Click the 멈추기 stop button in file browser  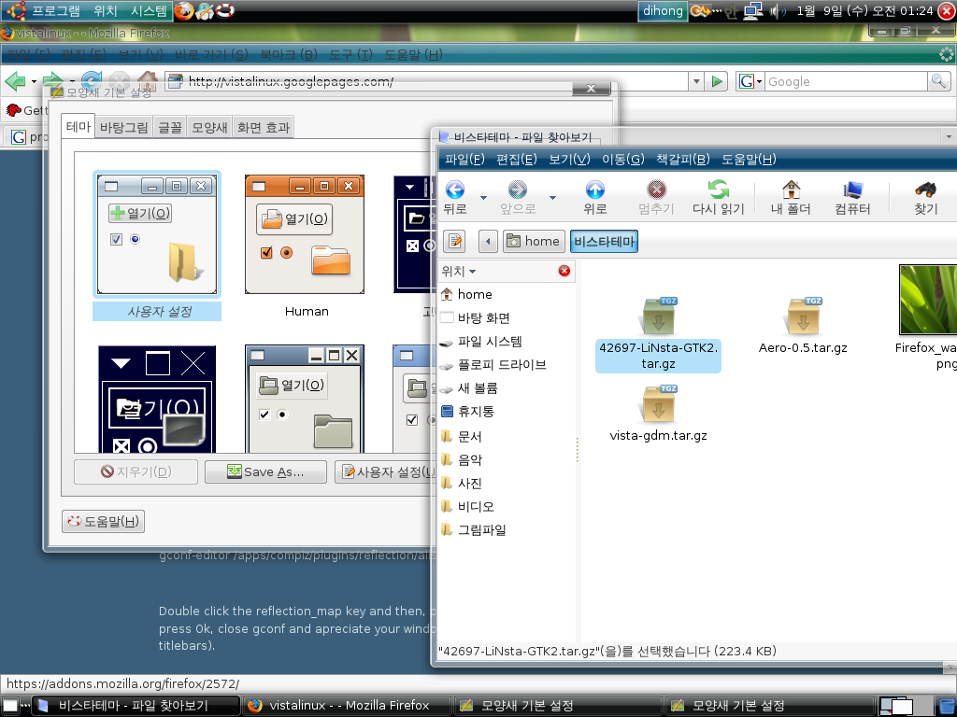(656, 198)
